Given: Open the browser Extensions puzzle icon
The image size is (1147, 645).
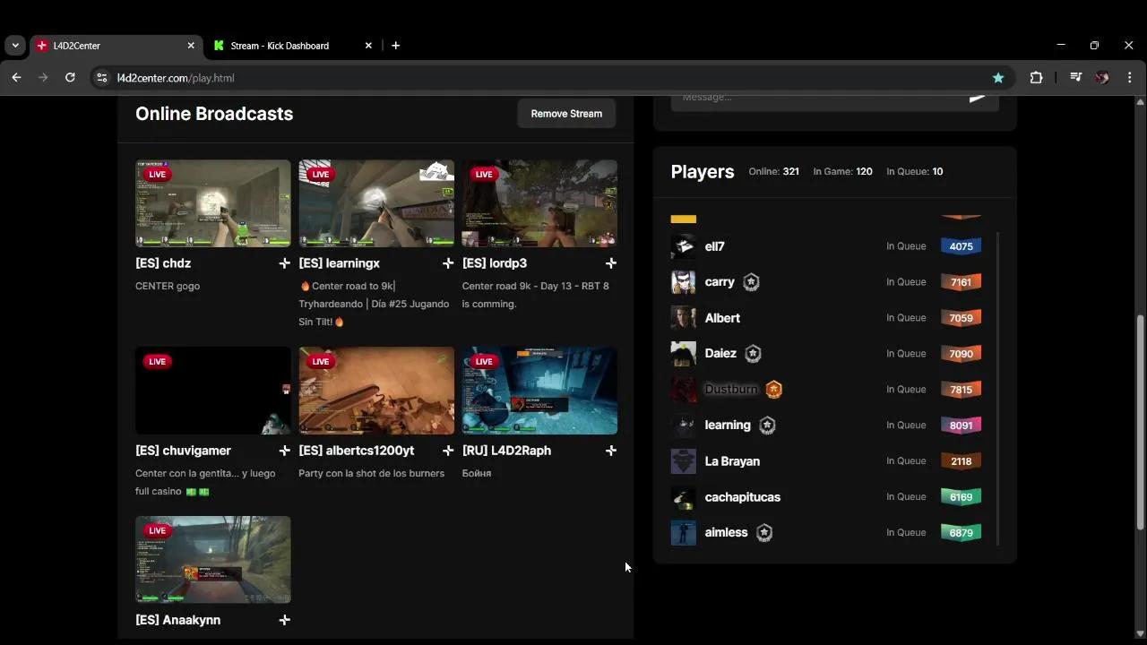Looking at the screenshot, I should click(1036, 78).
